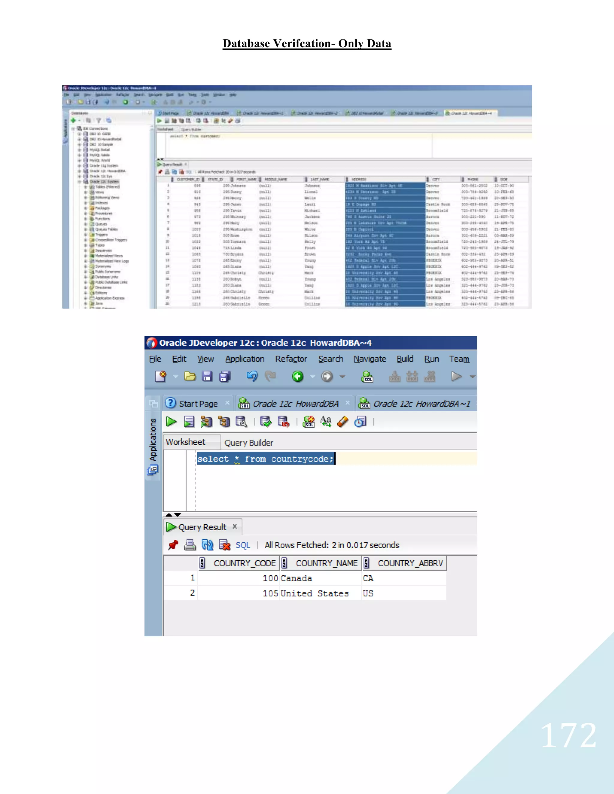Open the Search menu
Image resolution: width=614 pixels, height=794 pixels.
coord(331,359)
